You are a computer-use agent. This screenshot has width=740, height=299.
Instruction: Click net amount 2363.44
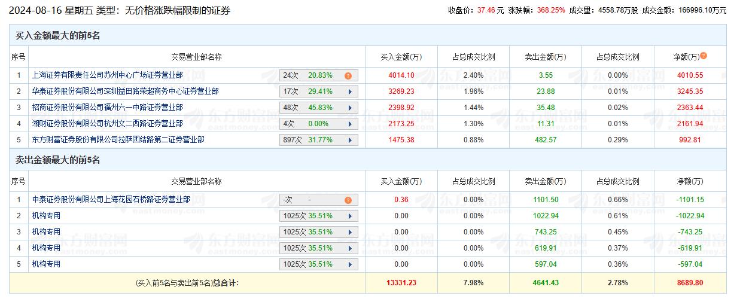[x=690, y=108]
